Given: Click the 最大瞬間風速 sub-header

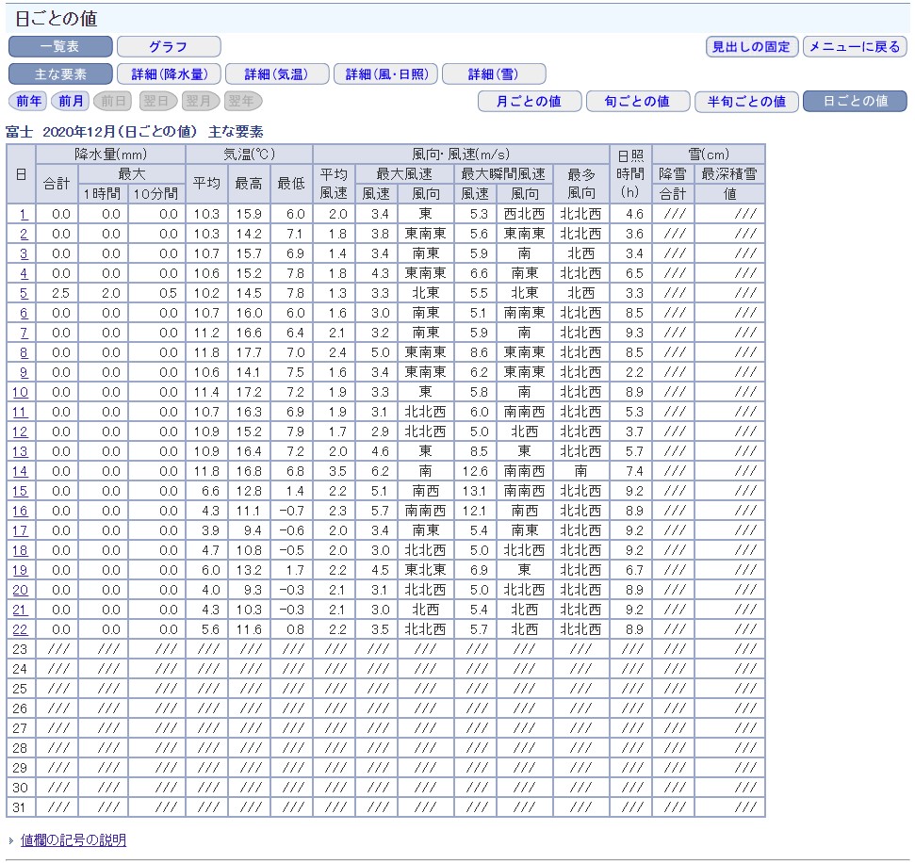Looking at the screenshot, I should [503, 174].
